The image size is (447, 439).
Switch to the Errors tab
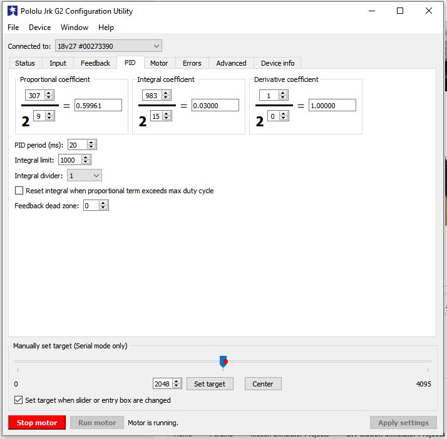tap(192, 63)
